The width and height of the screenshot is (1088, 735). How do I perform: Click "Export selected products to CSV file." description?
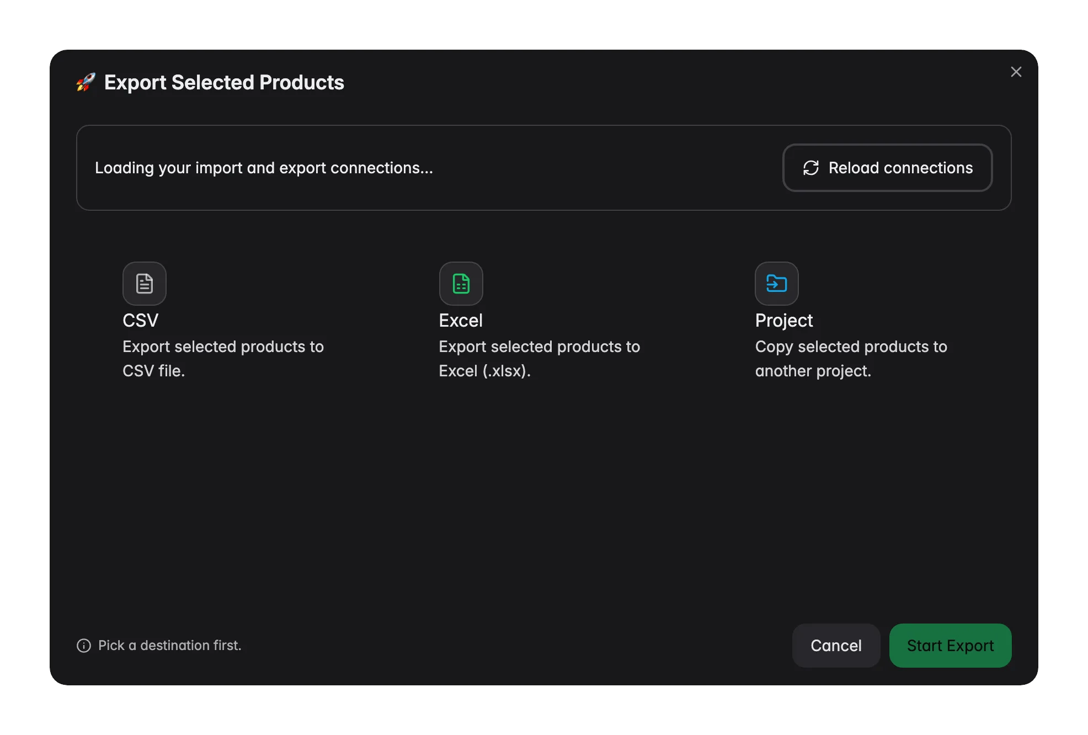tap(223, 359)
